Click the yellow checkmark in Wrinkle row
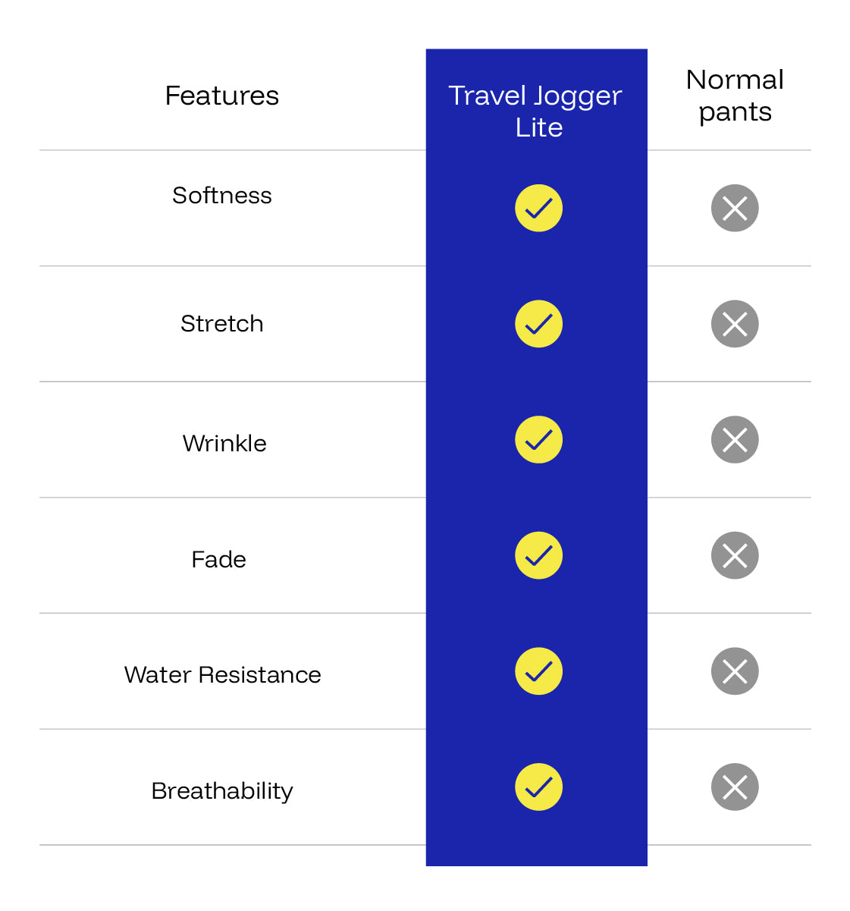The height and width of the screenshot is (911, 850). pyautogui.click(x=538, y=440)
